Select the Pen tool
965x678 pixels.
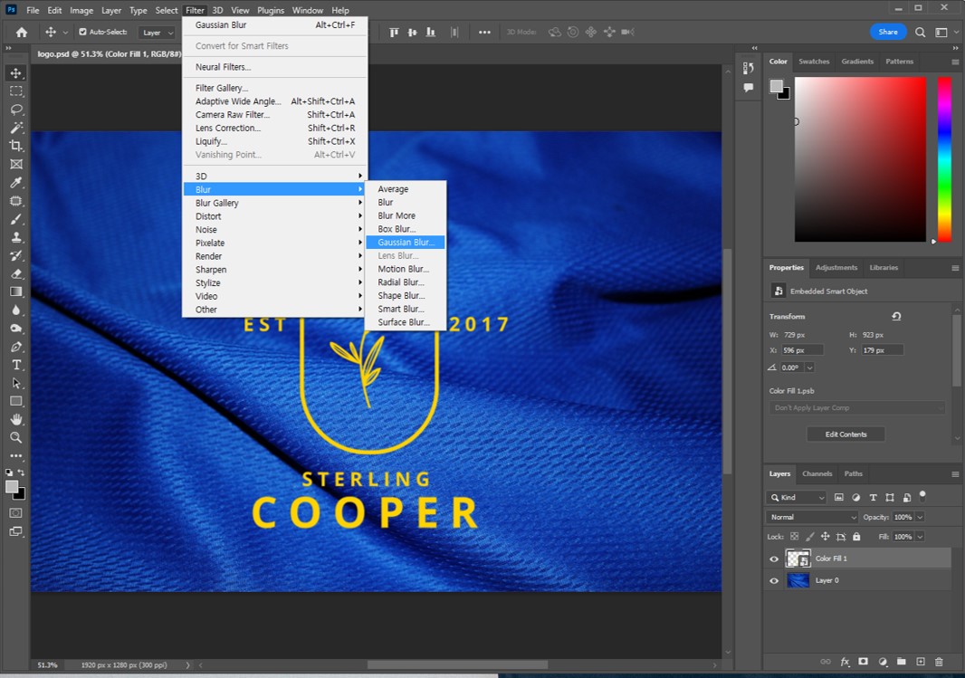pos(16,347)
